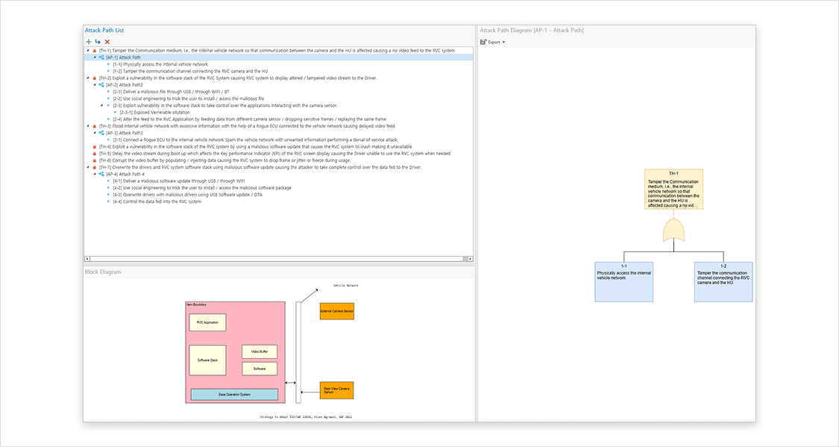Click the red threat icon next to TH-2
Viewport: 839px width, 447px height.
[x=95, y=78]
